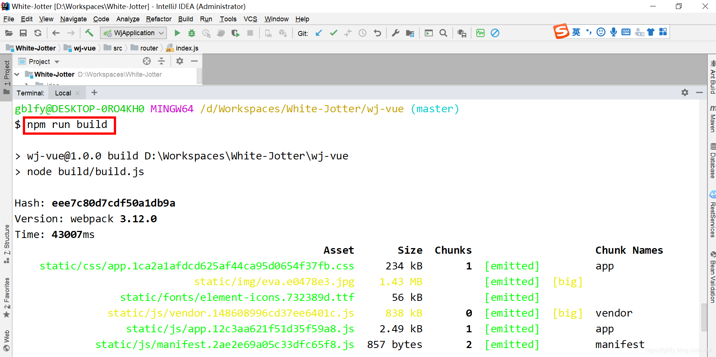Click the Sogou input method S logo
The height and width of the screenshot is (357, 716).
(561, 31)
